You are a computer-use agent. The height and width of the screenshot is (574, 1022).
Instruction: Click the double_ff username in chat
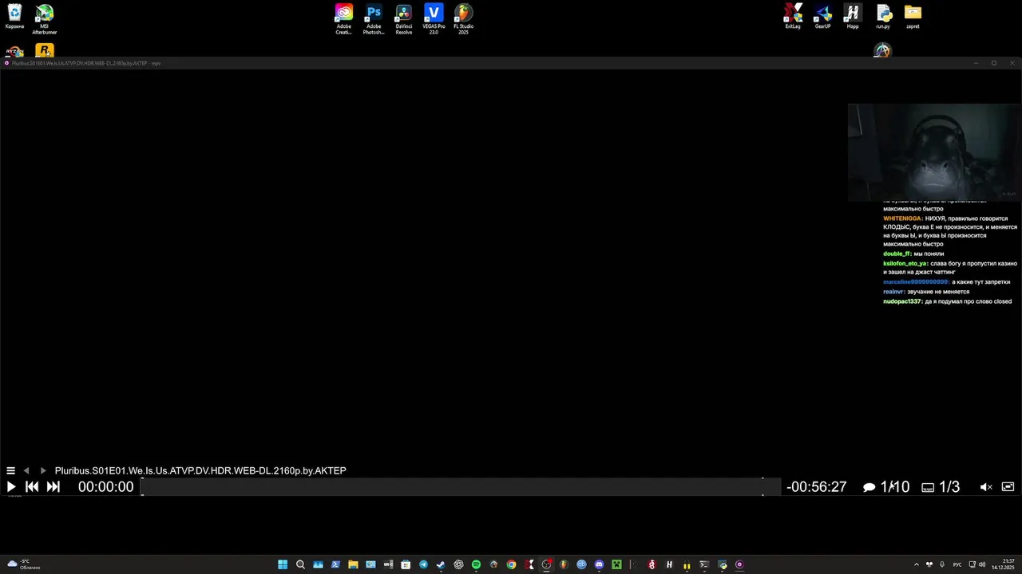click(897, 254)
